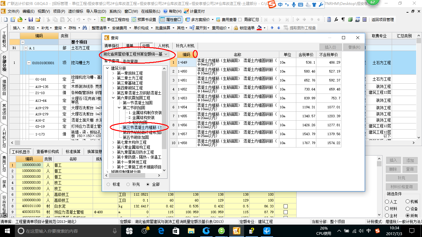Viewport: 422px width, 237px height.
Task: Click the binoculars find icon
Action: click(84, 28)
